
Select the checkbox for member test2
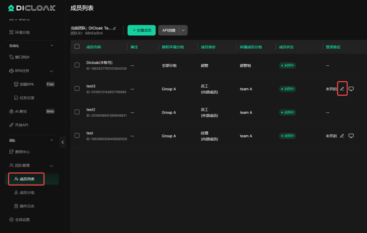pyautogui.click(x=77, y=112)
